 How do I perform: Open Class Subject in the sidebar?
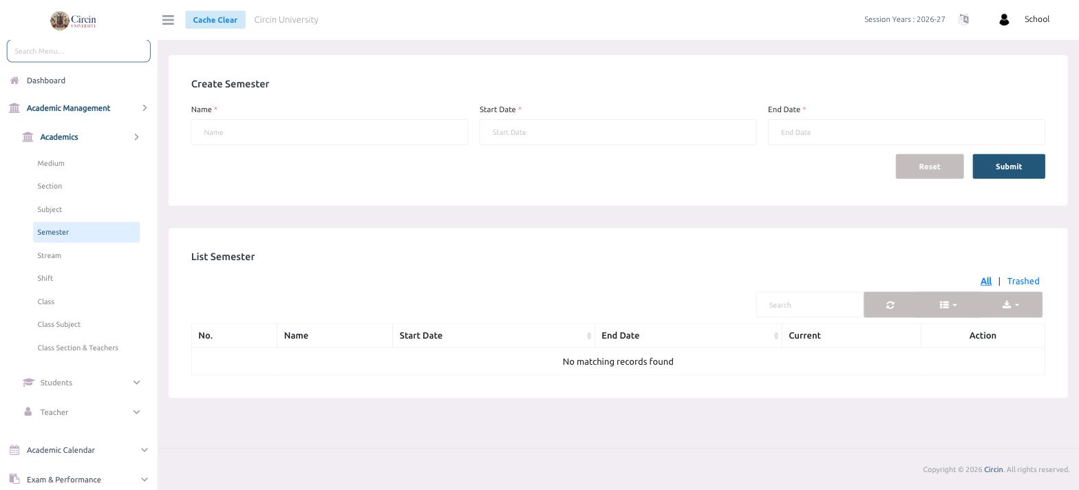(59, 324)
